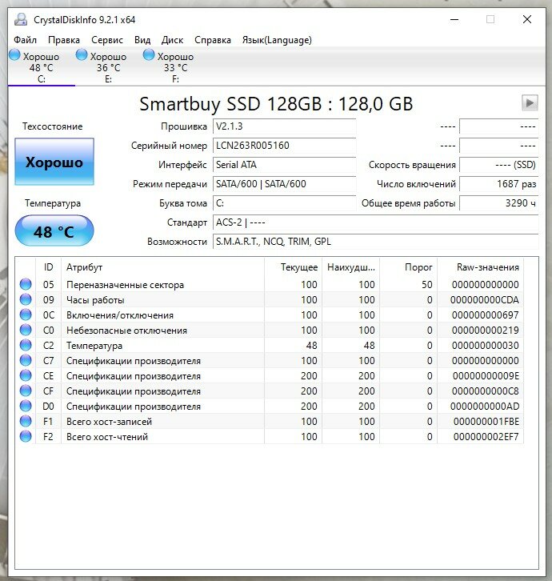Viewport: 552px width, 581px height.
Task: Click status orb of attribute CE row
Action: (26, 375)
